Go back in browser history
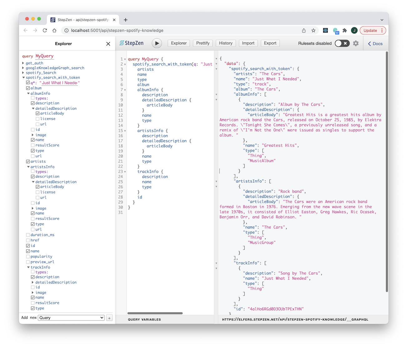This screenshot has height=348, width=406. [x=26, y=30]
